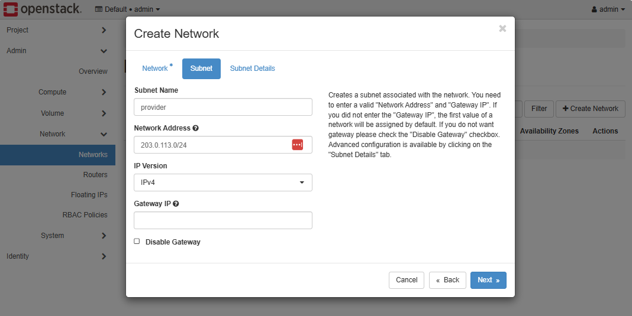
Task: Switch to the Subnet Details tab
Action: [252, 69]
